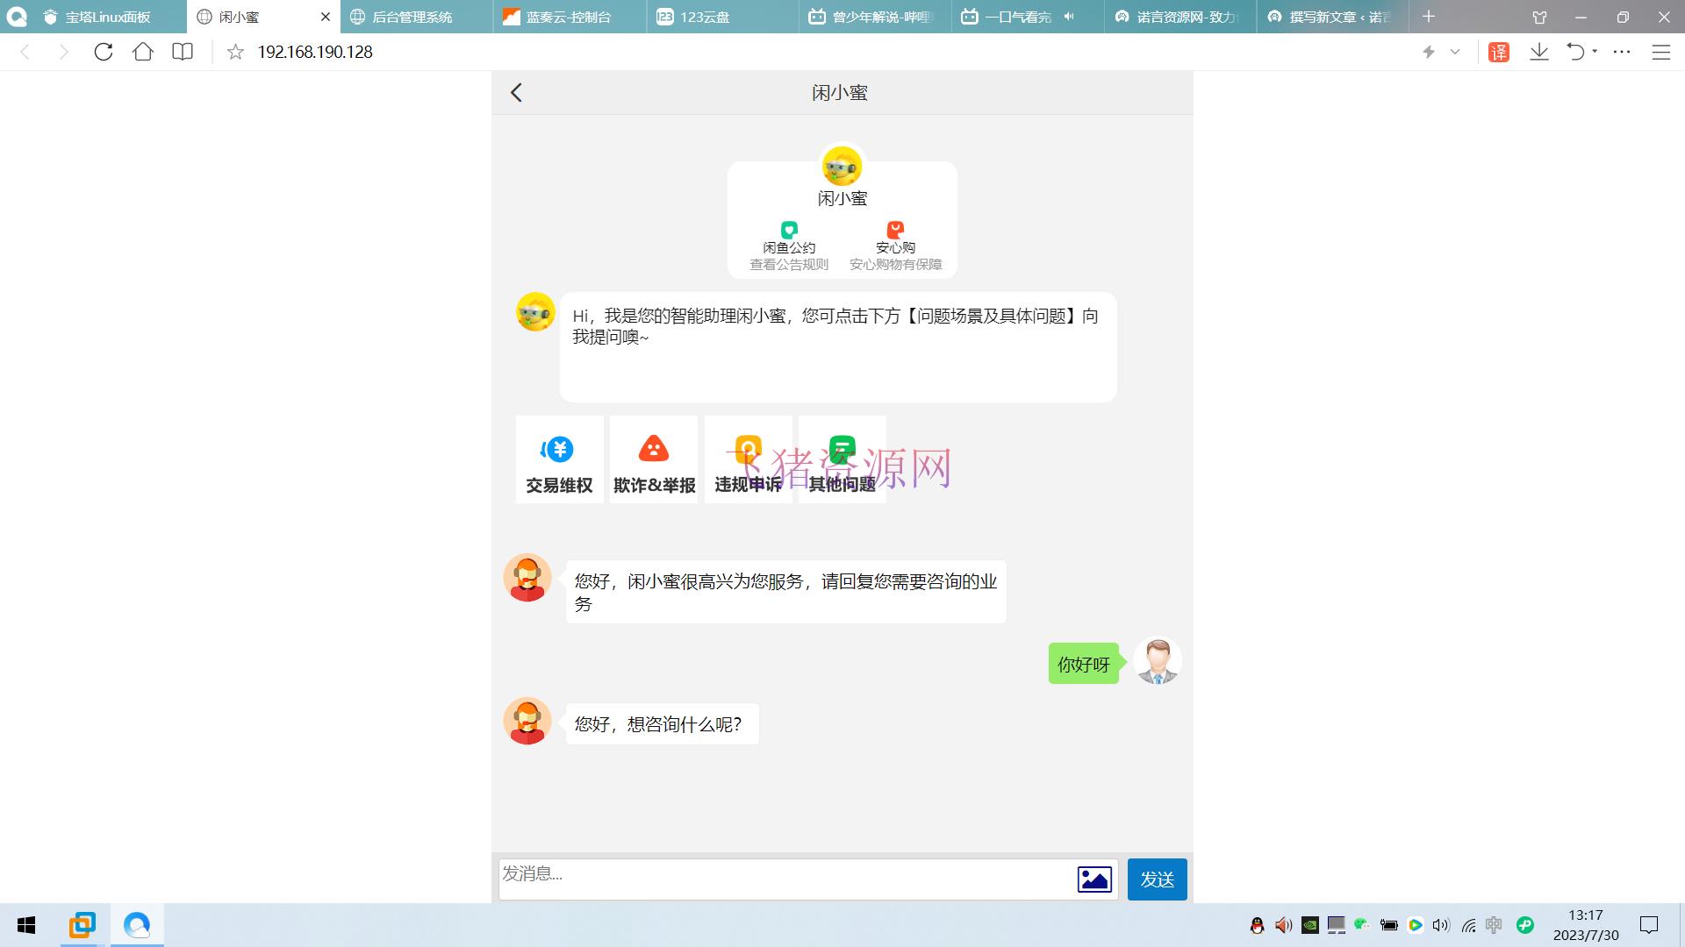1685x947 pixels.
Task: Open the reading mode book icon
Action: (183, 52)
